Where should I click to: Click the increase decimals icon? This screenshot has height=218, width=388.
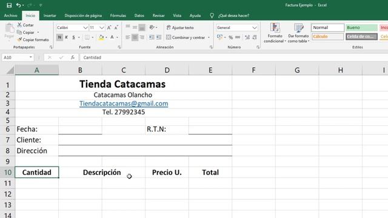pyautogui.click(x=247, y=38)
